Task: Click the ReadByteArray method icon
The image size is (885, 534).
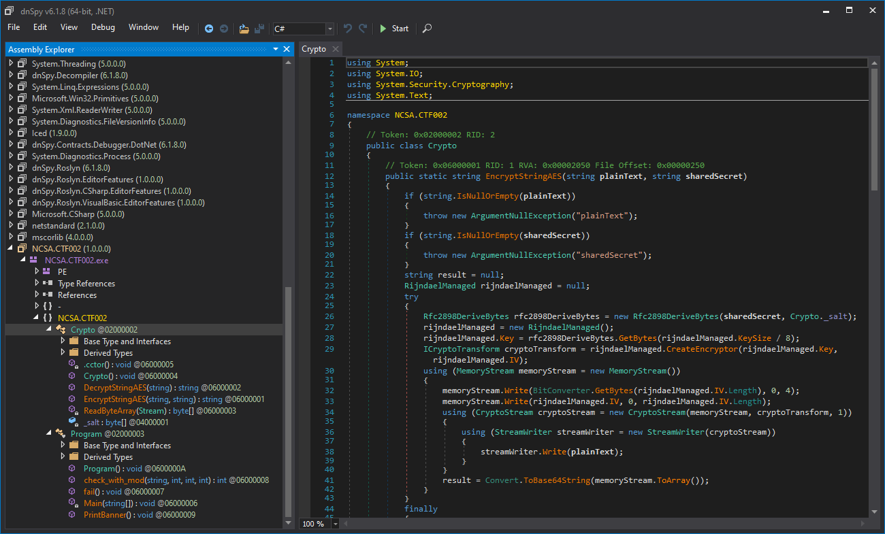Action: pos(73,410)
